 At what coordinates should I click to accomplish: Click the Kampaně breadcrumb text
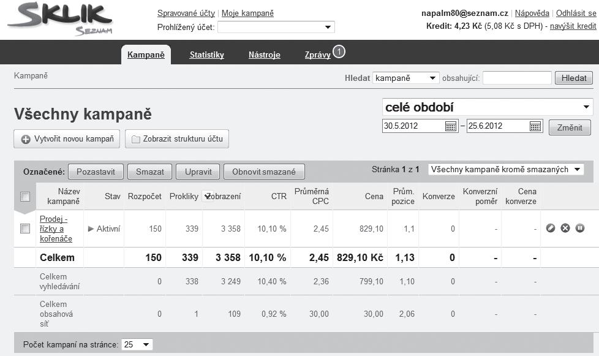pyautogui.click(x=31, y=75)
